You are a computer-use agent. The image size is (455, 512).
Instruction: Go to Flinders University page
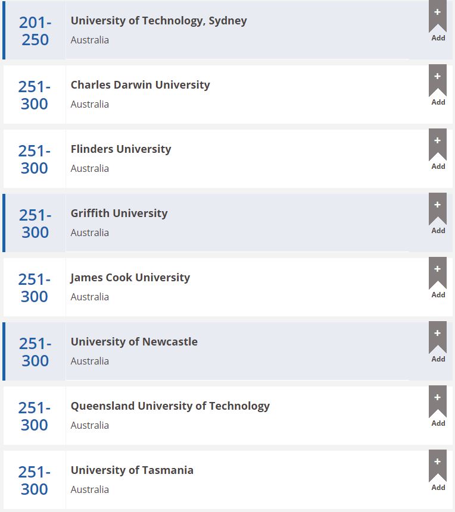(121, 149)
